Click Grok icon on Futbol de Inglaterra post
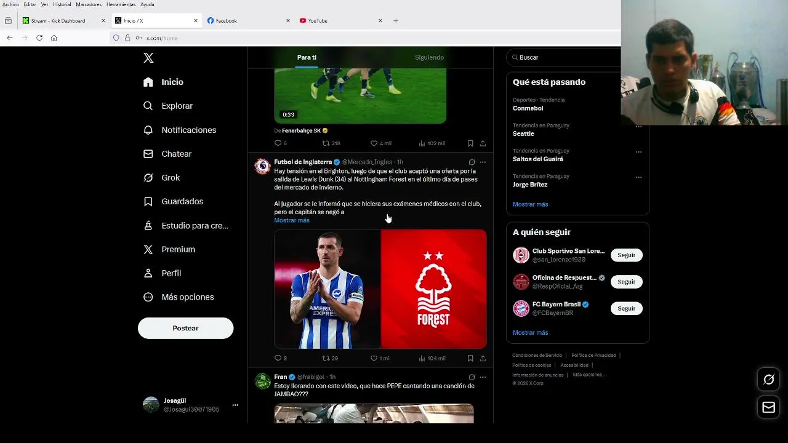Screen dimensions: 788x443 pos(472,162)
